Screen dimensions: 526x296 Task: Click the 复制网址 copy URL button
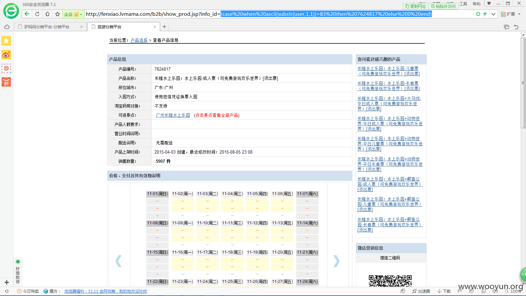click(x=416, y=6)
